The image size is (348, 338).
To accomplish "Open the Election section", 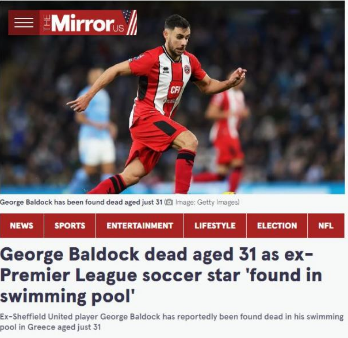I will 277,226.
